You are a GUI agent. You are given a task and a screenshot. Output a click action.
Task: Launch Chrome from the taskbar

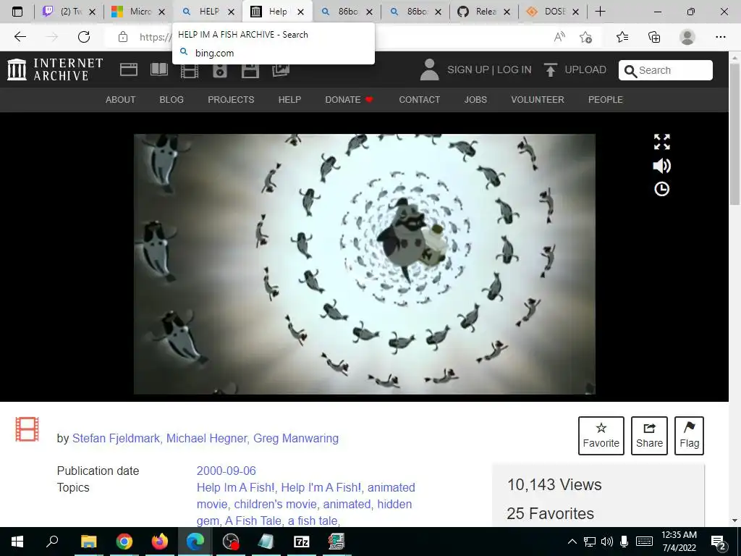[124, 542]
